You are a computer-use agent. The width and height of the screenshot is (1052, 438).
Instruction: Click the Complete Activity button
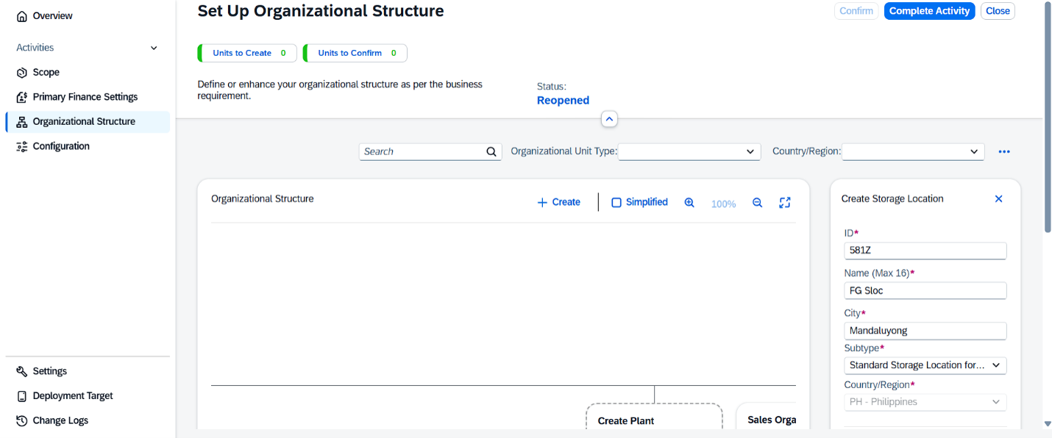(x=929, y=11)
